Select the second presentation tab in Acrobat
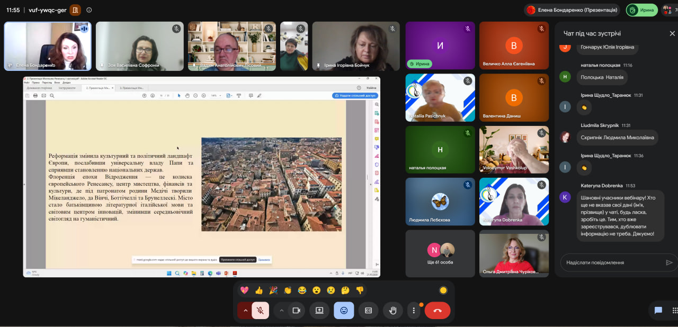The width and height of the screenshot is (678, 327). (x=131, y=88)
